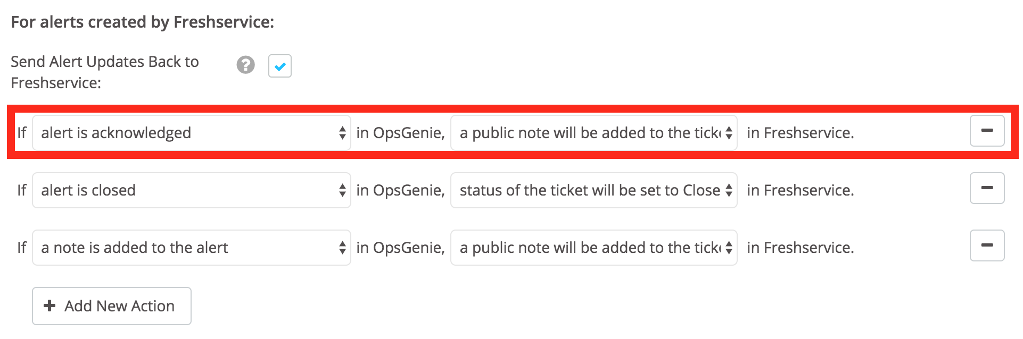The height and width of the screenshot is (339, 1023).
Task: Open the public note action dropdown on first row
Action: 593,133
